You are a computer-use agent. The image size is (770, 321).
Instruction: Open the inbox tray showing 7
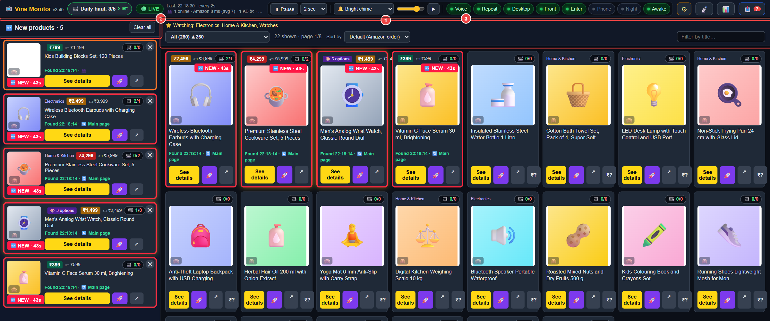pyautogui.click(x=752, y=9)
